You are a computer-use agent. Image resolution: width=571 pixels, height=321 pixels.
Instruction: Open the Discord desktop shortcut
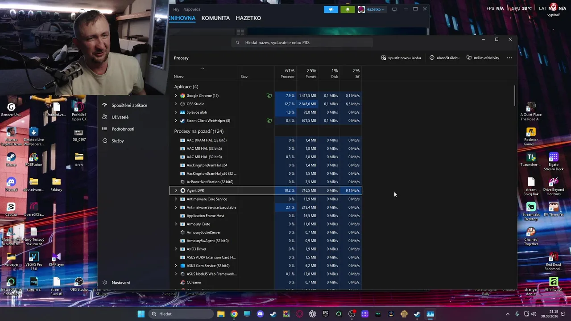(x=11, y=185)
